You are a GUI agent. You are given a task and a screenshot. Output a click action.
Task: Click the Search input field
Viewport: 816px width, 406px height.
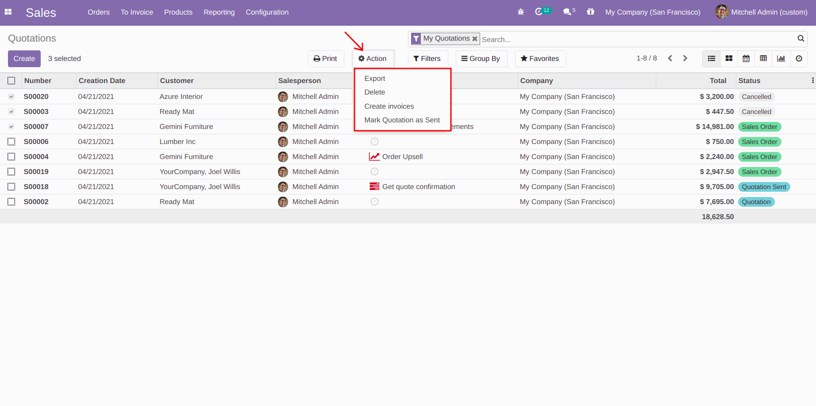tap(637, 39)
